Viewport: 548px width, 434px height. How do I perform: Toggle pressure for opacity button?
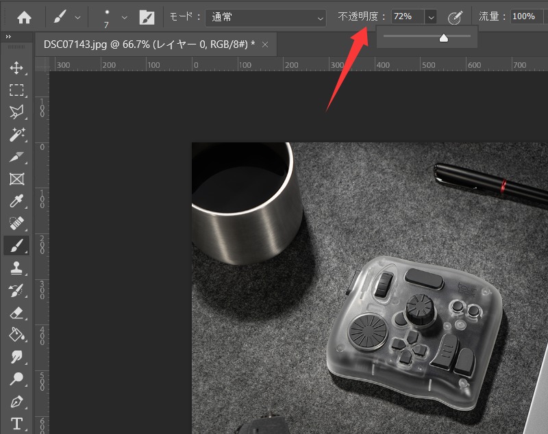[x=454, y=17]
